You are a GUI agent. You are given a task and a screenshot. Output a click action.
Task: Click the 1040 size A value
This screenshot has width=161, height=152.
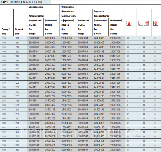(17, 61)
